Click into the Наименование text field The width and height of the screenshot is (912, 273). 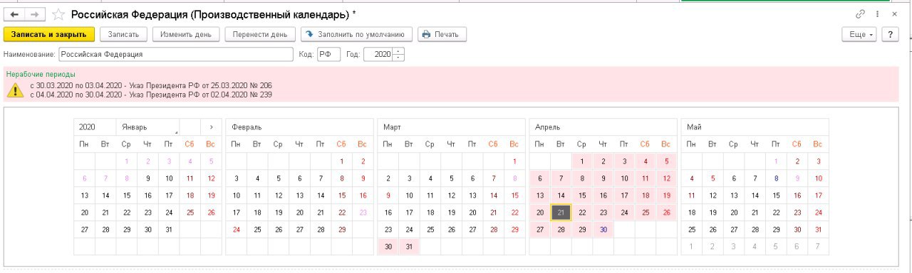point(175,55)
